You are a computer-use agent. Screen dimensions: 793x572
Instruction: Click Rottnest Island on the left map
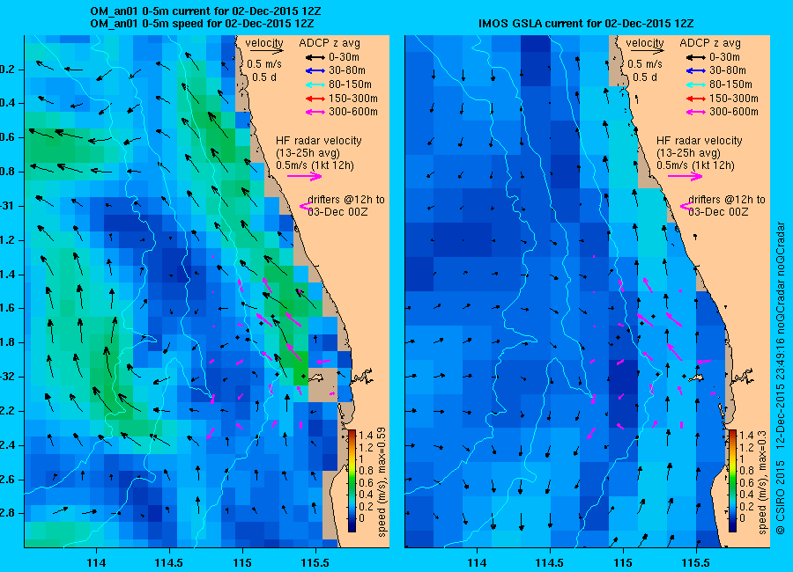315,378
